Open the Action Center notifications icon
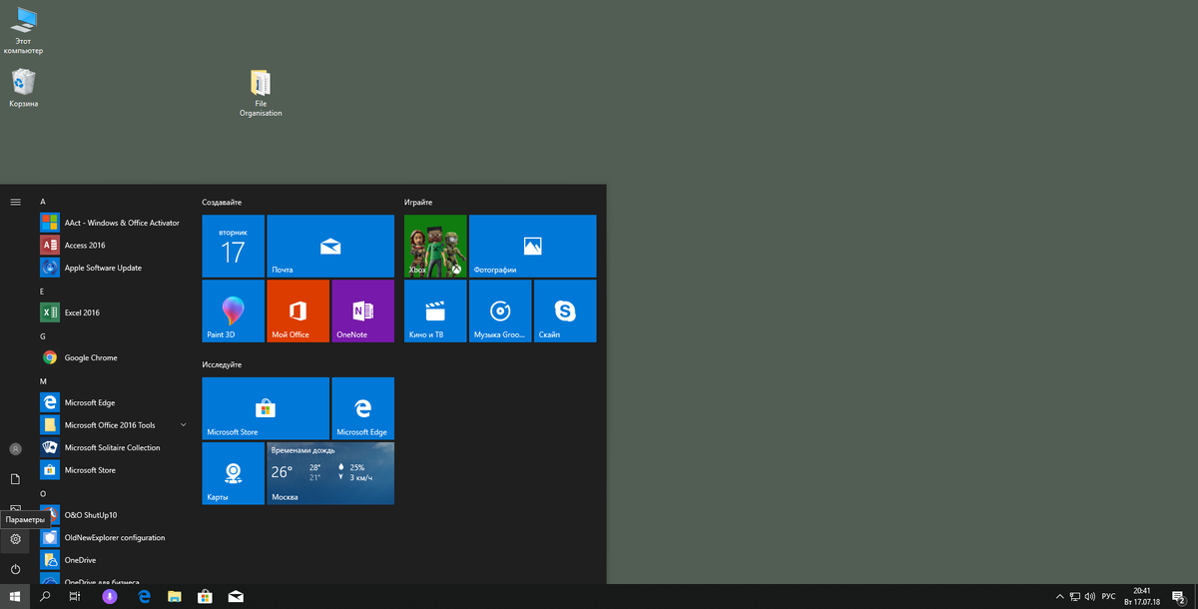 [x=1178, y=597]
